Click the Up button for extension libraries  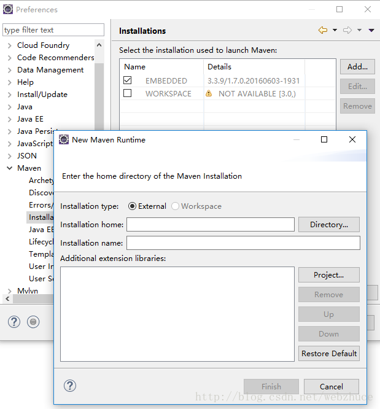pos(329,314)
